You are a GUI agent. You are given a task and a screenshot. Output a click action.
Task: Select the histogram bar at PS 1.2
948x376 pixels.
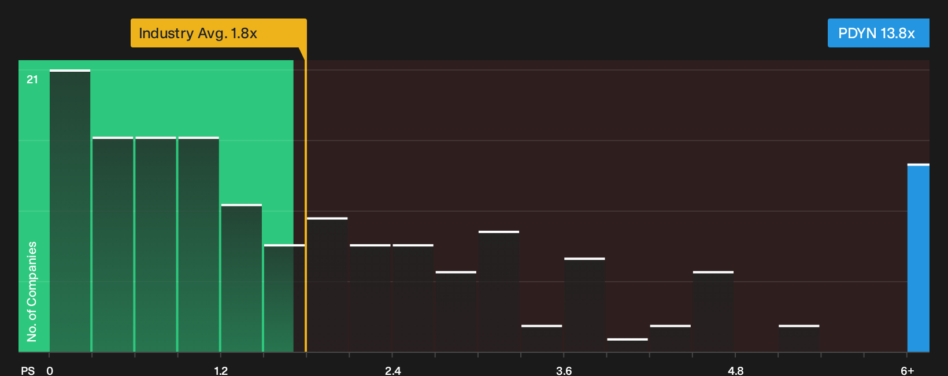click(x=242, y=278)
